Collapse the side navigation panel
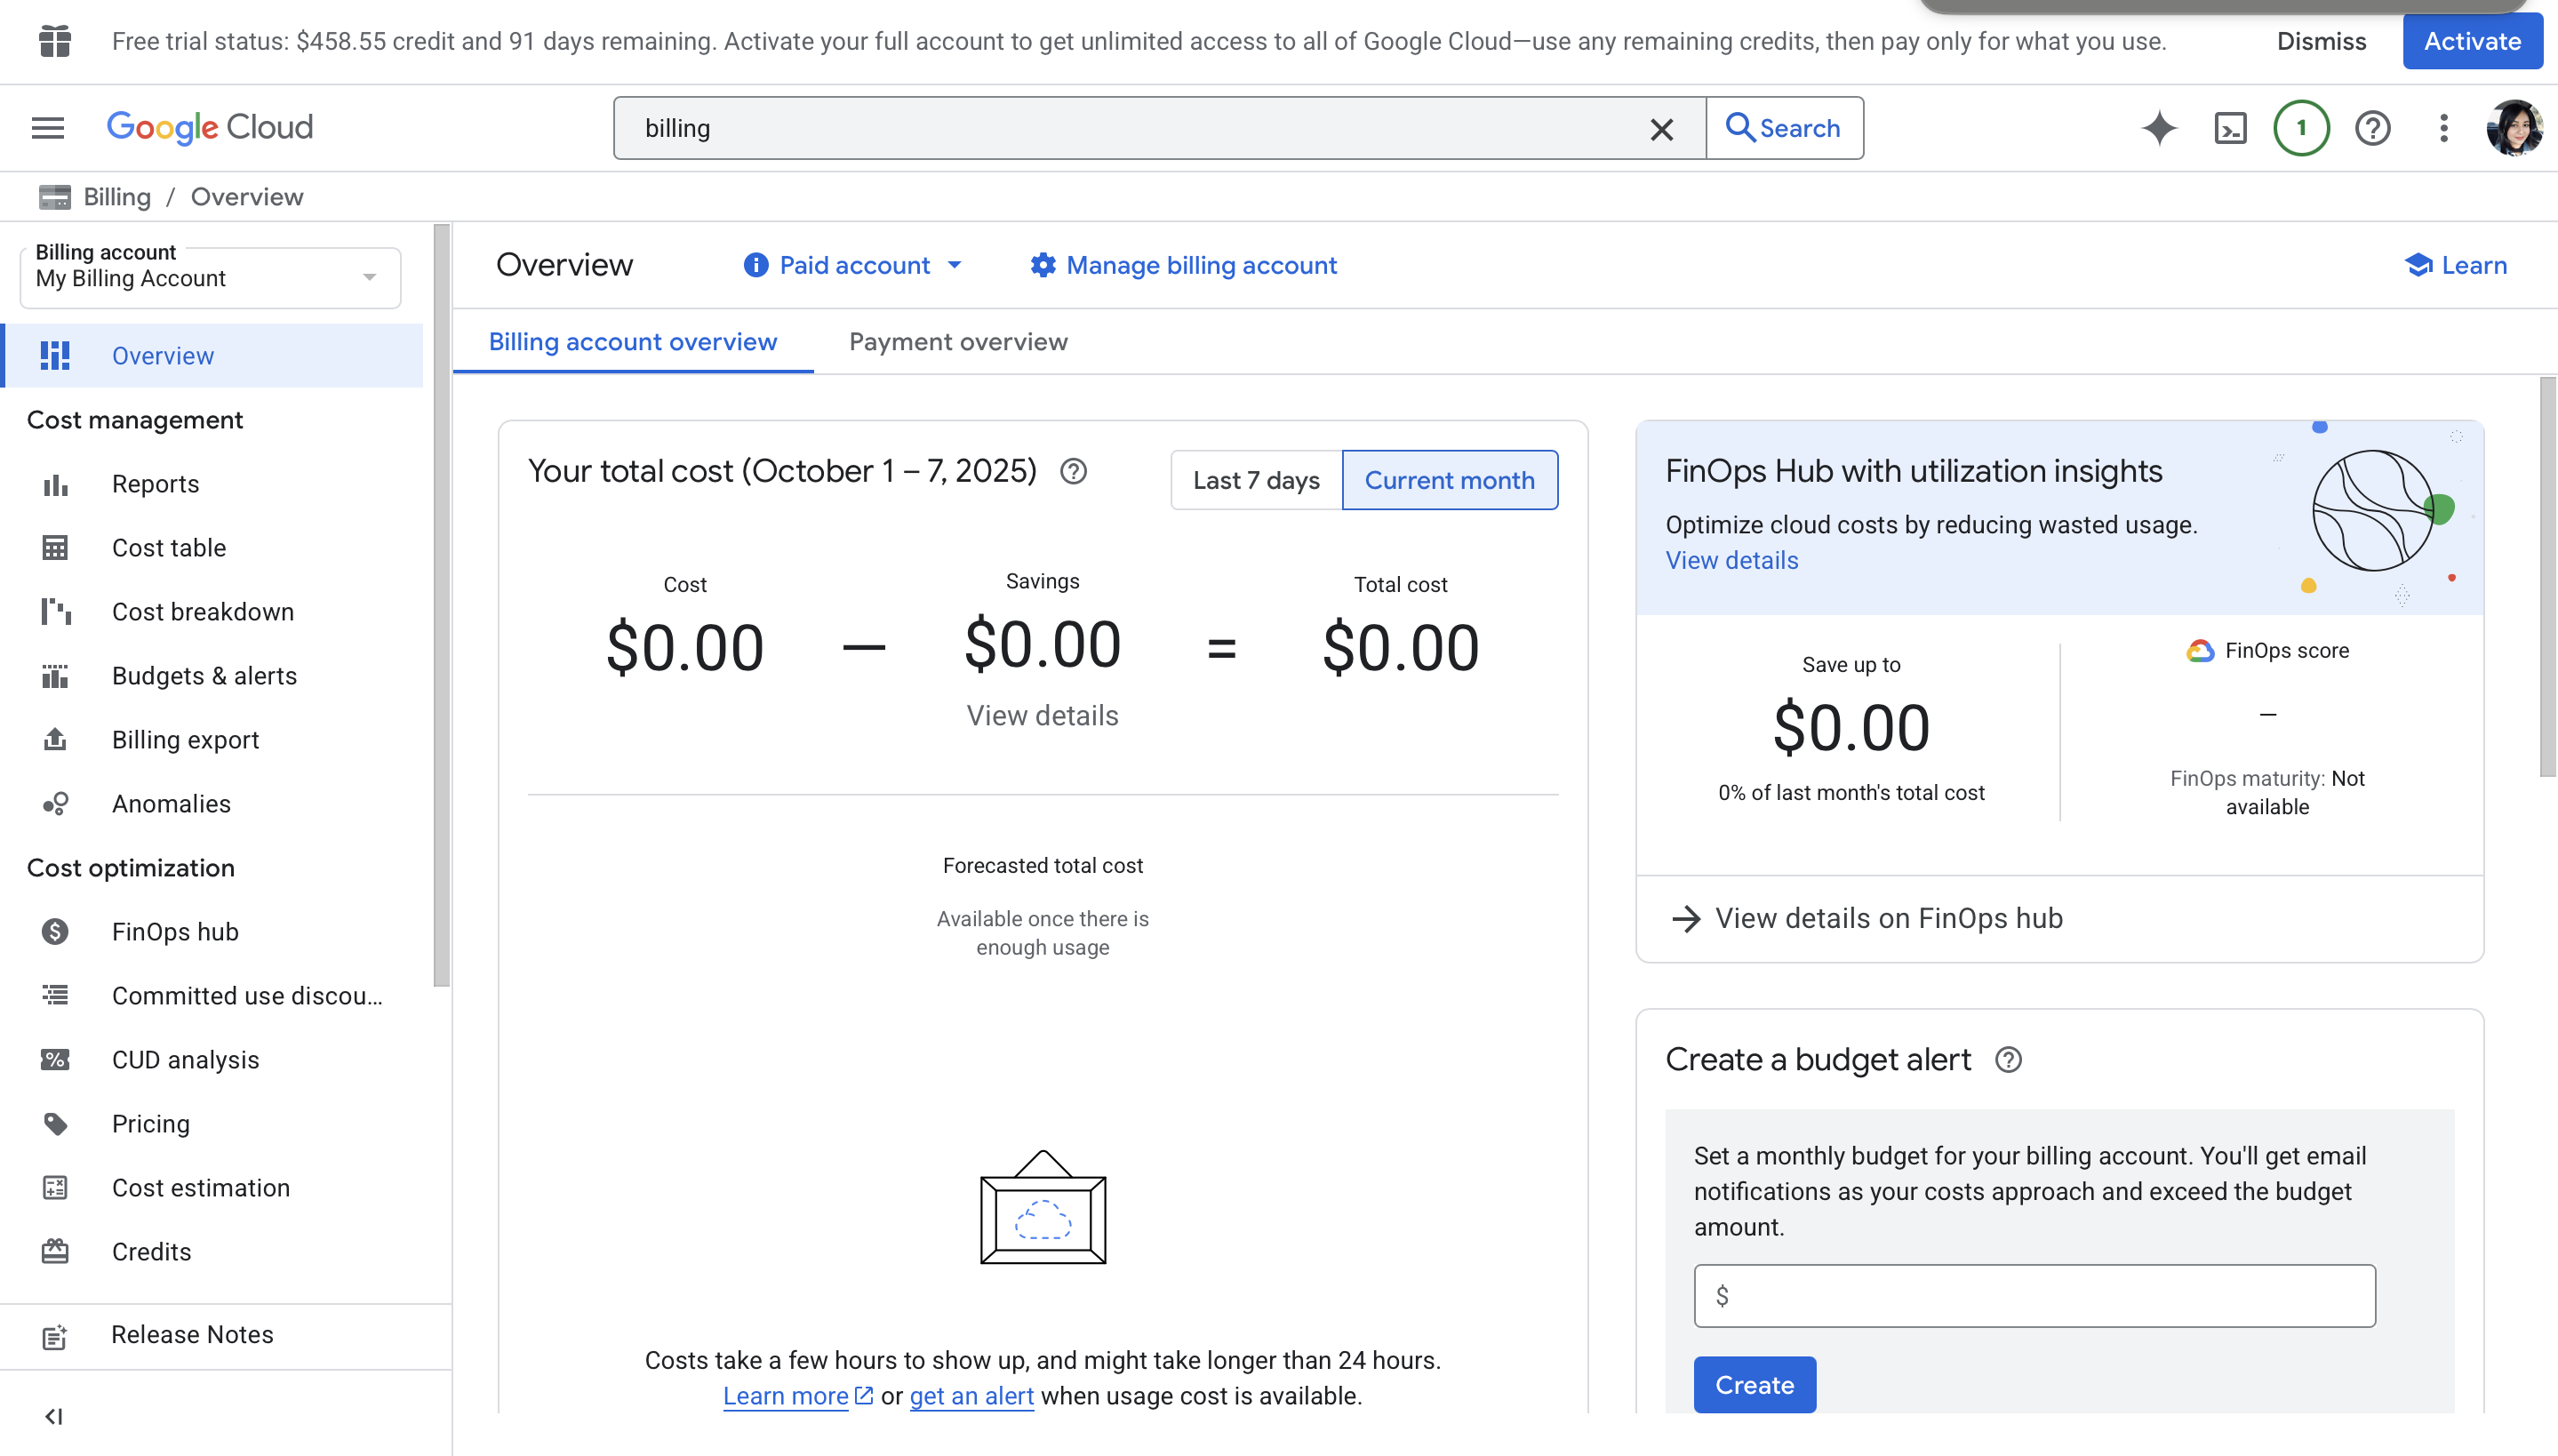Viewport: 2558px width, 1456px height. (x=54, y=1416)
